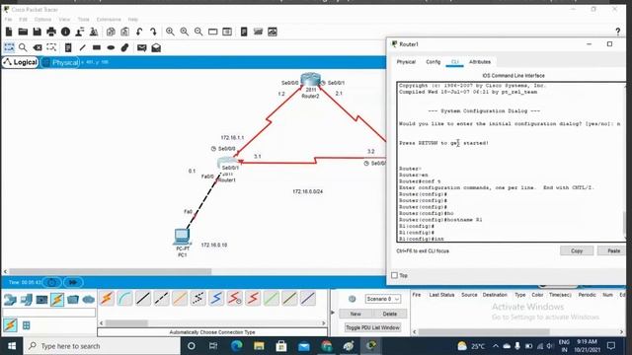The height and width of the screenshot is (355, 632).
Task: Add a Simple PDU envelope
Action: point(141,48)
